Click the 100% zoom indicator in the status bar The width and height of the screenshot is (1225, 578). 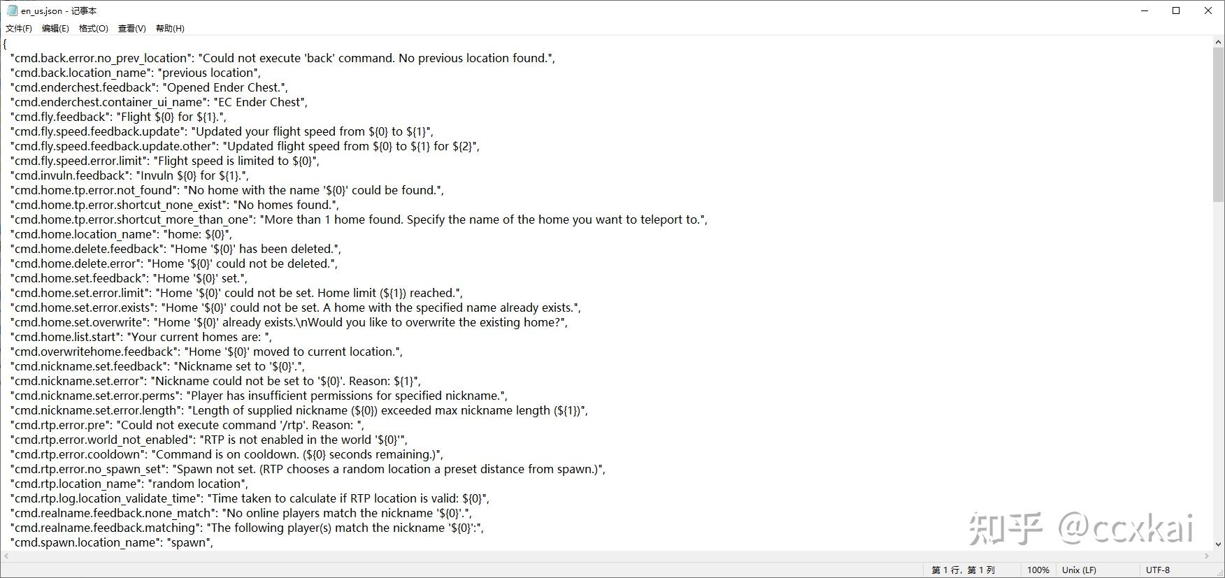click(1038, 570)
